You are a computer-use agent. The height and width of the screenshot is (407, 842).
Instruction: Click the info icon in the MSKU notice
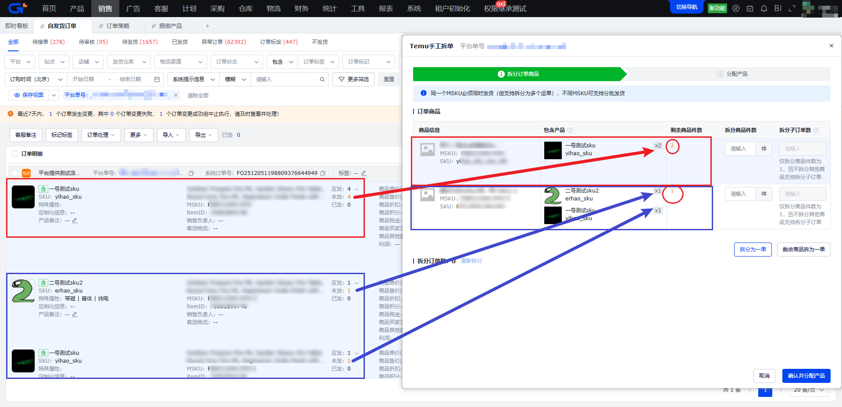pyautogui.click(x=424, y=93)
